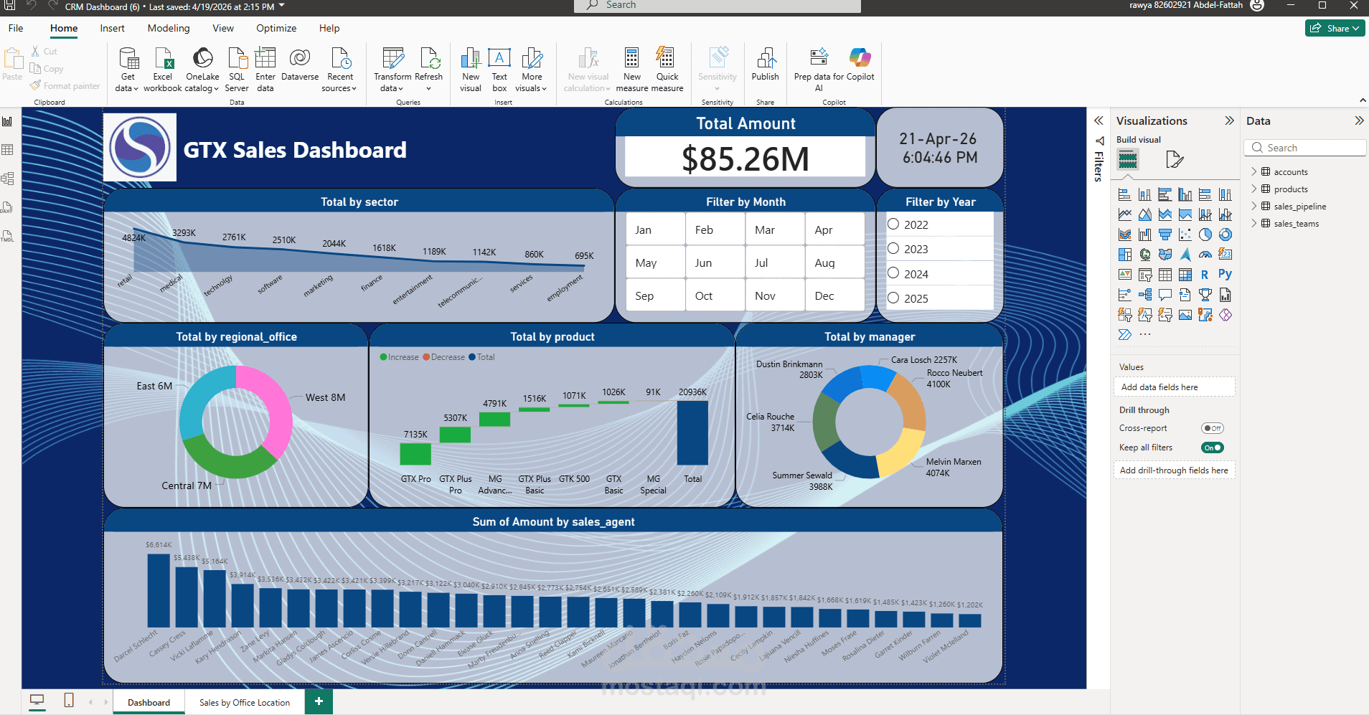Select the 2022 year radio button
1369x715 pixels.
(x=893, y=224)
